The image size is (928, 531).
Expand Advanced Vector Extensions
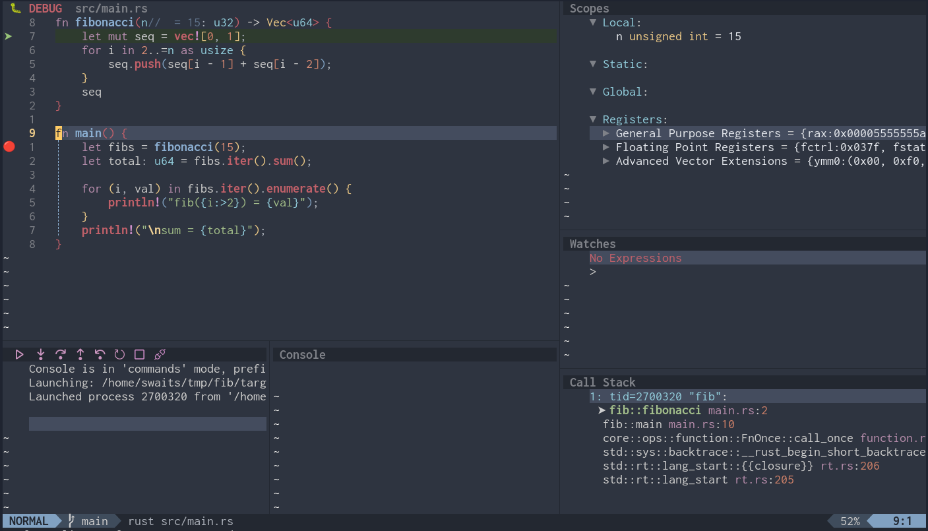607,161
